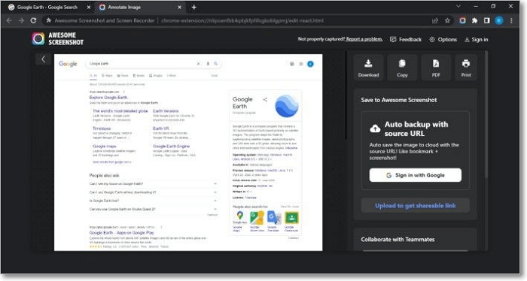Bookmark this page with the star icon
This screenshot has width=527, height=281.
click(447, 20)
